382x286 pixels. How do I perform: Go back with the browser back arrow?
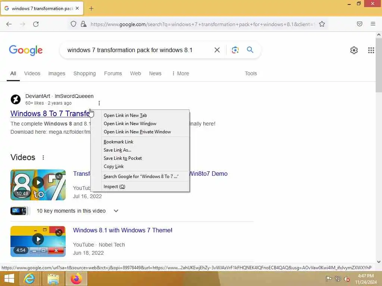tap(9, 24)
